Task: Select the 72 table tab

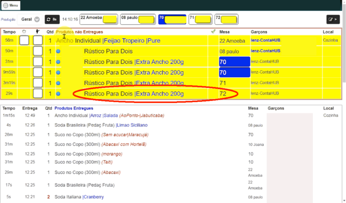Action: pos(226,19)
